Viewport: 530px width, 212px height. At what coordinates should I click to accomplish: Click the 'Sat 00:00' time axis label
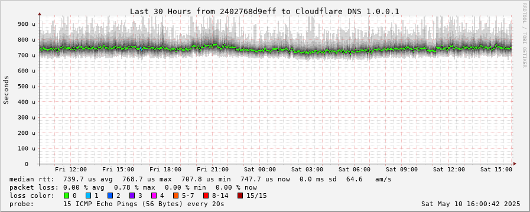coord(260,170)
